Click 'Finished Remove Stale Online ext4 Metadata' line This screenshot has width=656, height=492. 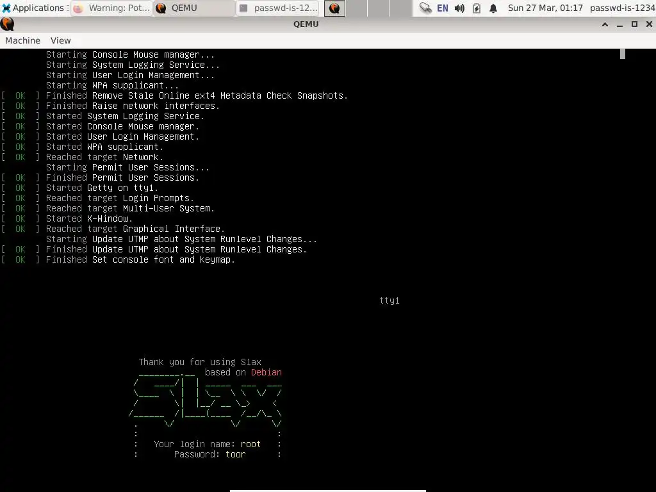197,95
